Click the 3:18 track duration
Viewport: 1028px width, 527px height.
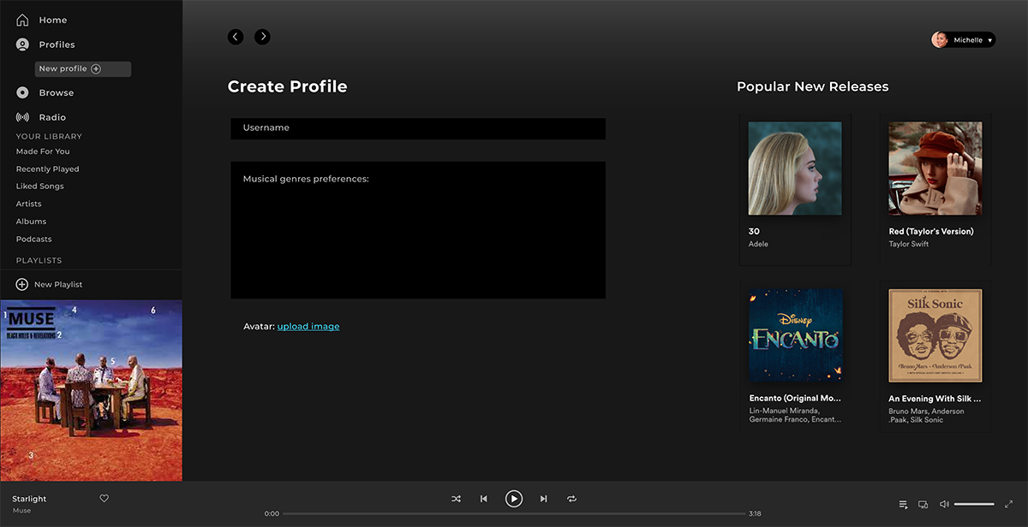coord(755,514)
